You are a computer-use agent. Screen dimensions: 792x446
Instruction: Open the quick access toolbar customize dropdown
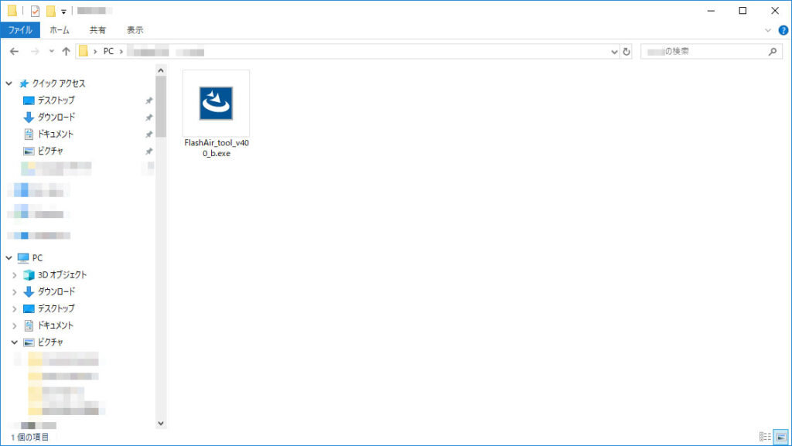pos(63,11)
